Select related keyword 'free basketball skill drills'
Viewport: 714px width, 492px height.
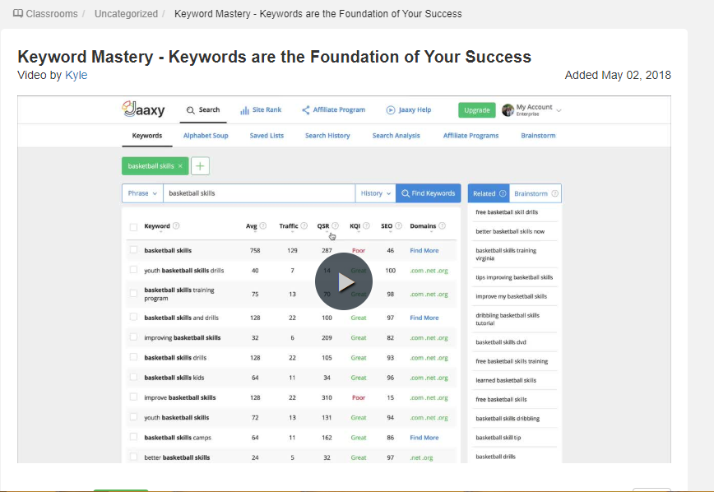coord(507,211)
